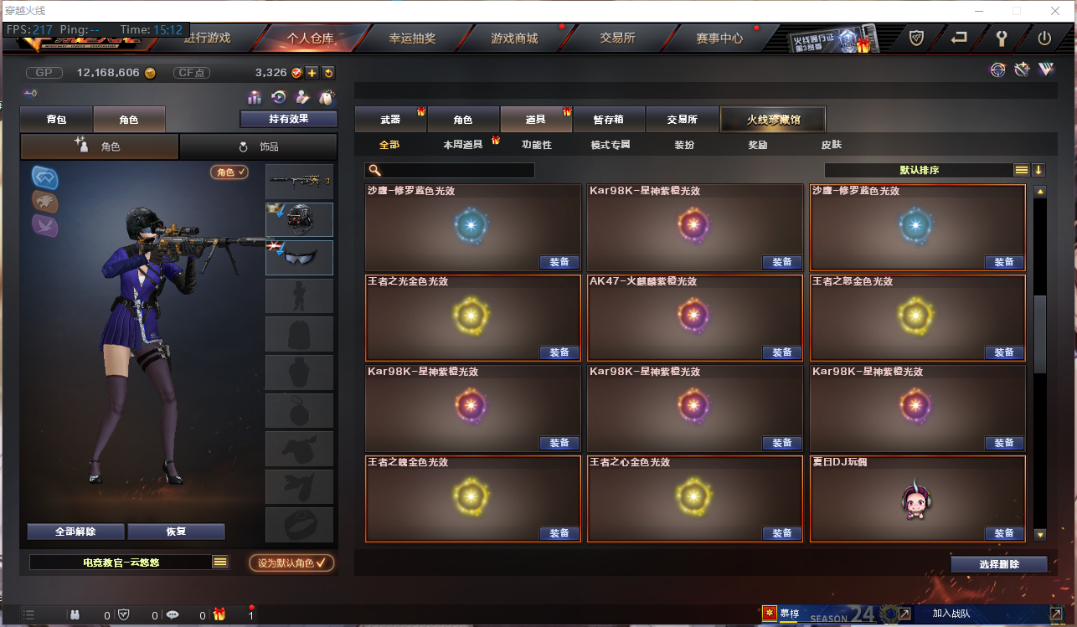This screenshot has width=1077, height=627.
Task: Open settings via the wrench icon
Action: coord(1002,38)
